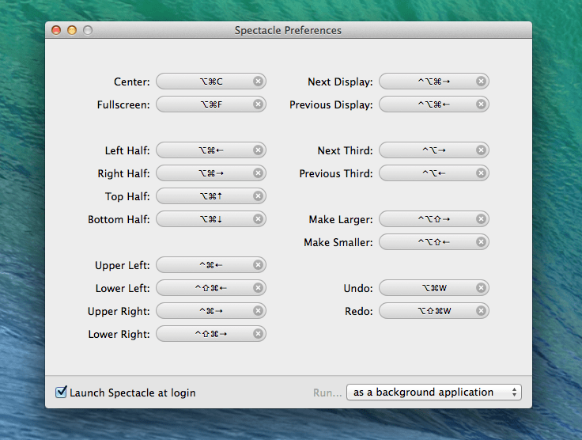Image resolution: width=582 pixels, height=440 pixels.
Task: Click the "Bottom Half:" label
Action: point(119,219)
